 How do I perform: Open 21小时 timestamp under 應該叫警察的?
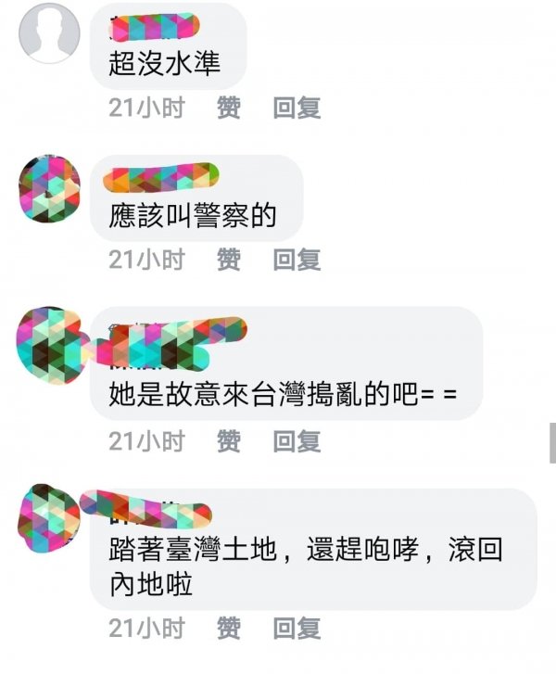(146, 260)
